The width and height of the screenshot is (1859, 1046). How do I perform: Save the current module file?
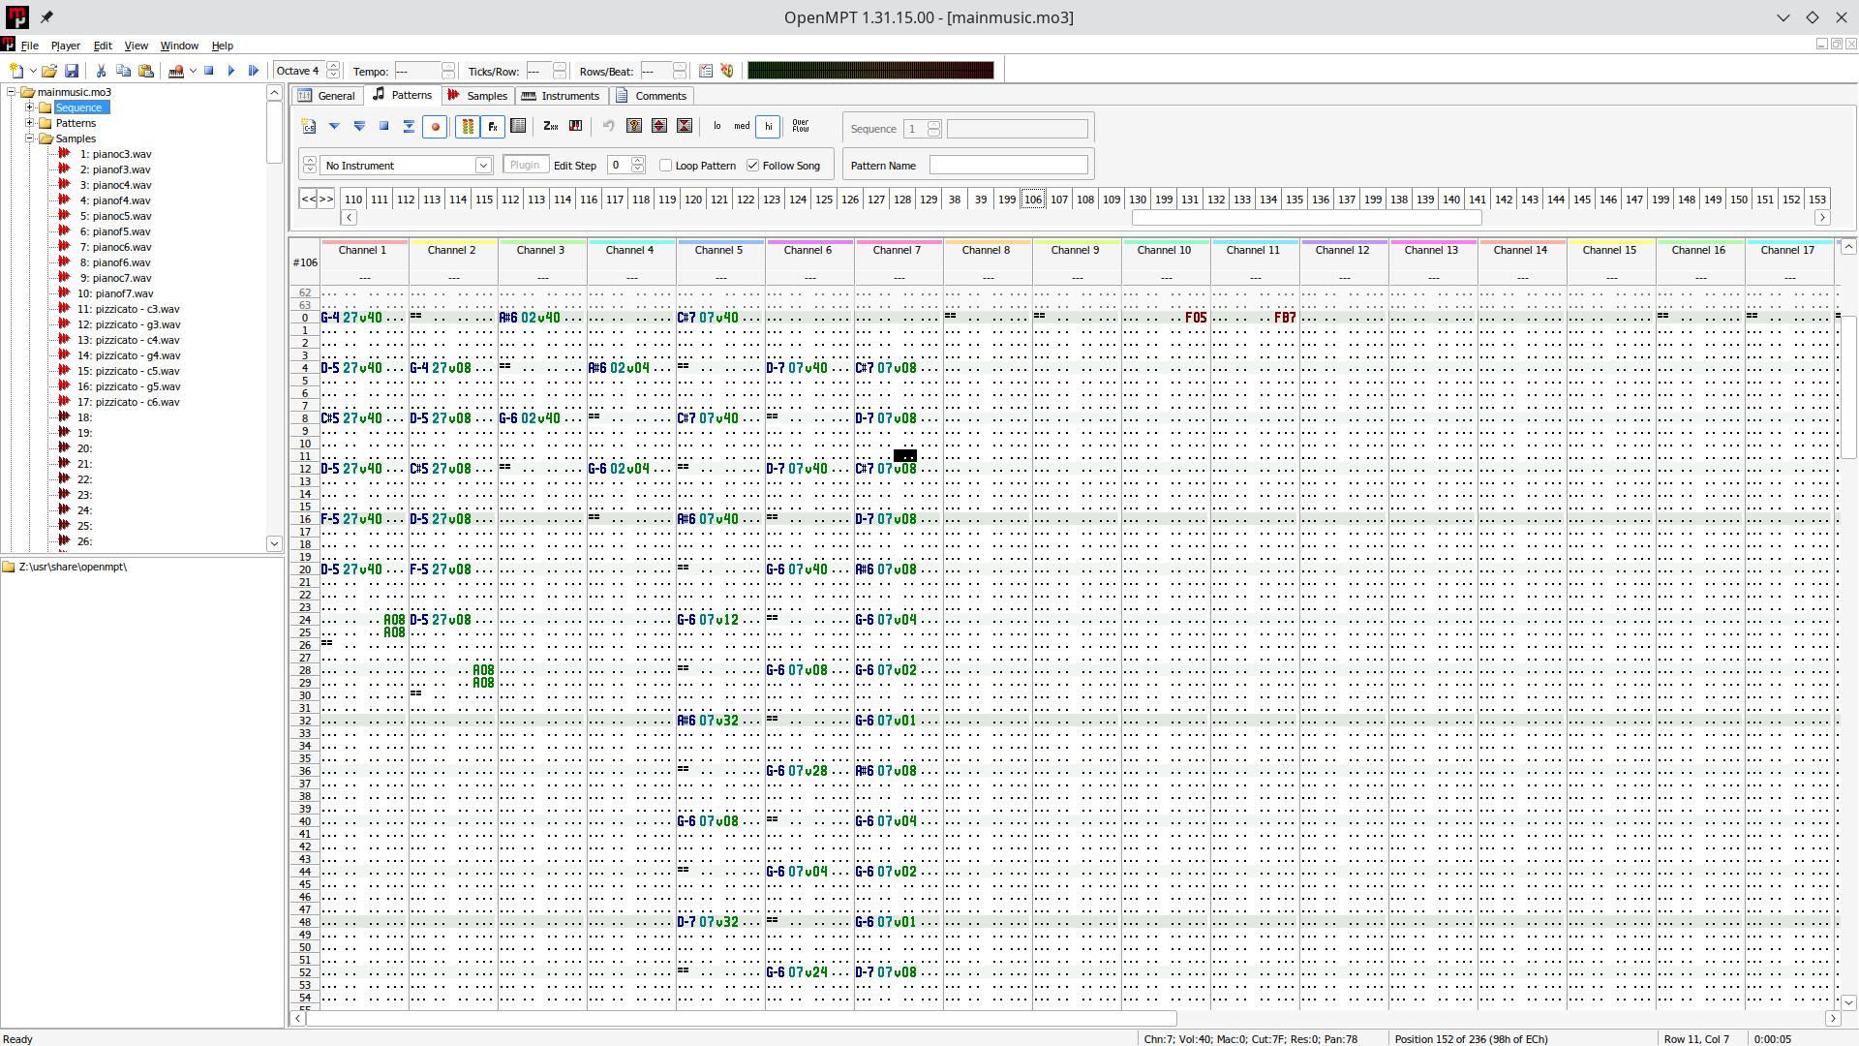pyautogui.click(x=72, y=71)
